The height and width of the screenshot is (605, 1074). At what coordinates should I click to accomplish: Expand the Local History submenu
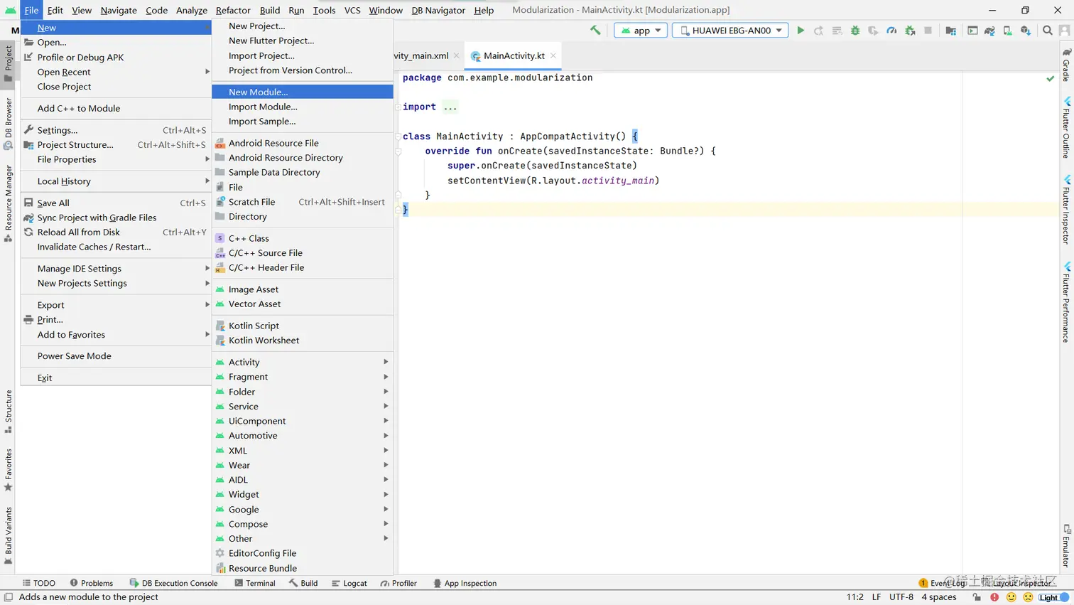(x=116, y=181)
